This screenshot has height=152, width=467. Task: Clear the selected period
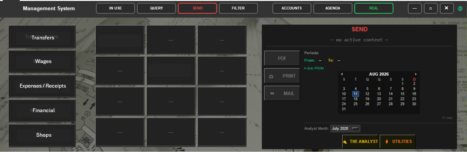pyautogui.click(x=448, y=118)
